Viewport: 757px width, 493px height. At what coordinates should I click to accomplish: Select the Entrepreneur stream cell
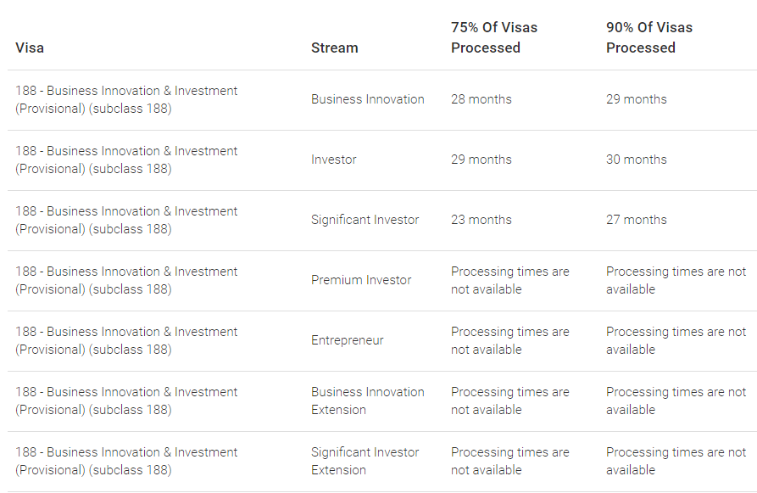(x=347, y=340)
